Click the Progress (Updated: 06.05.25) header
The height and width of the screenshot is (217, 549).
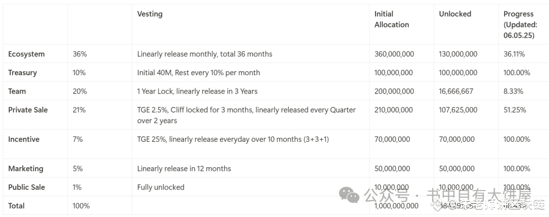tap(520, 24)
